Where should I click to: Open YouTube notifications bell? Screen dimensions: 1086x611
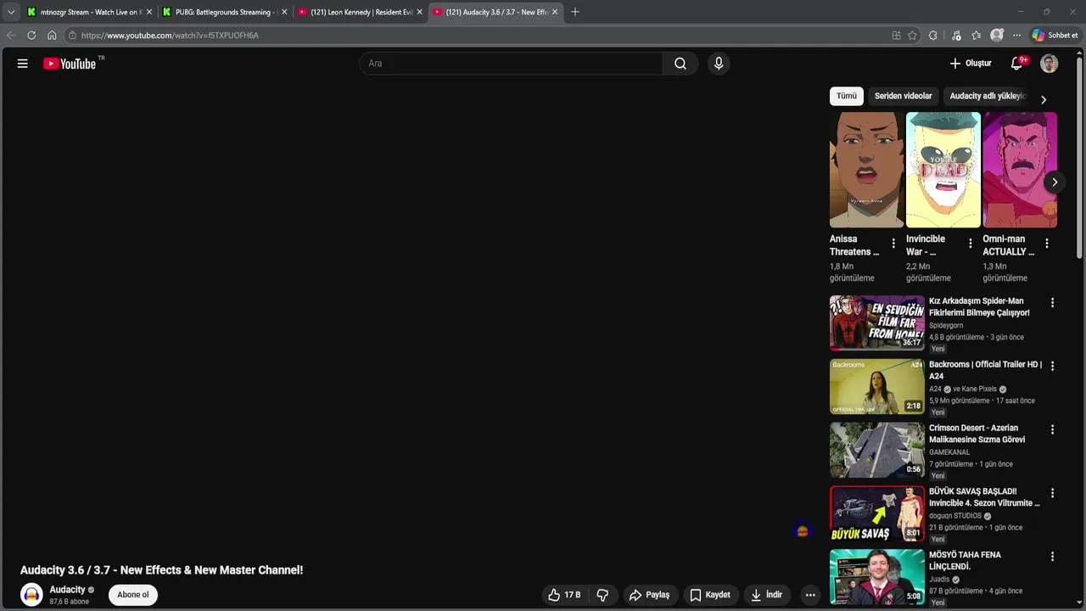pyautogui.click(x=1016, y=64)
